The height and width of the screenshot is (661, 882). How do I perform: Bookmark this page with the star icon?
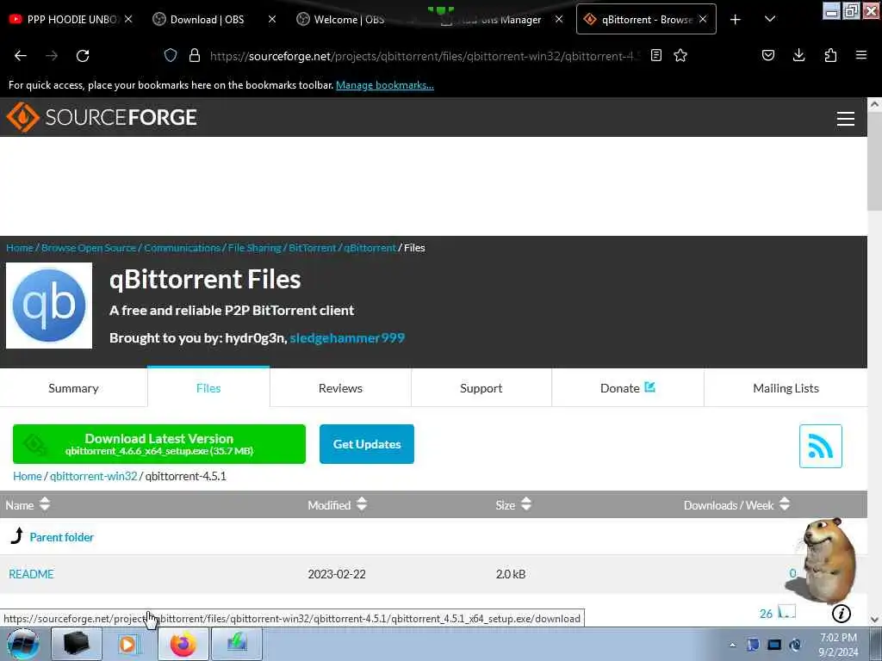click(x=680, y=55)
